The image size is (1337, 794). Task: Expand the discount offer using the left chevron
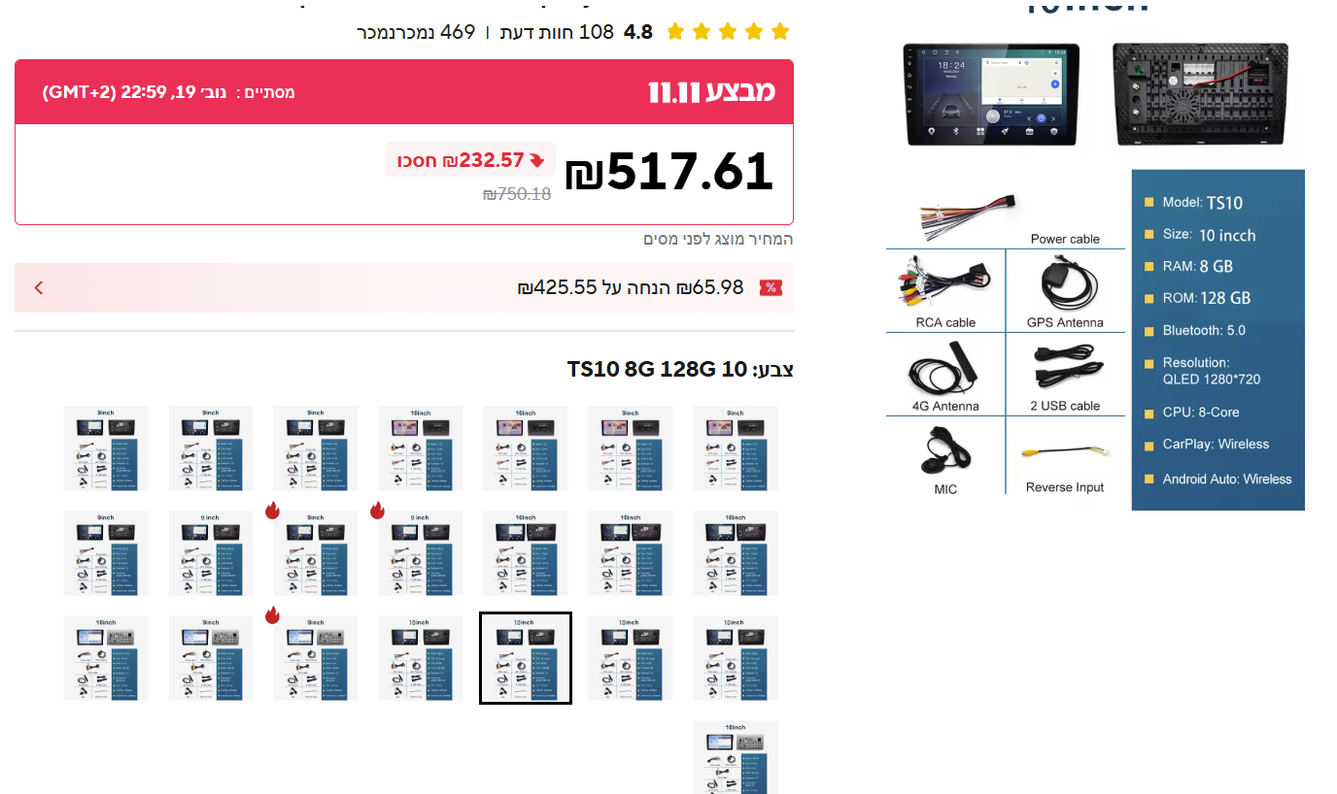[x=38, y=287]
